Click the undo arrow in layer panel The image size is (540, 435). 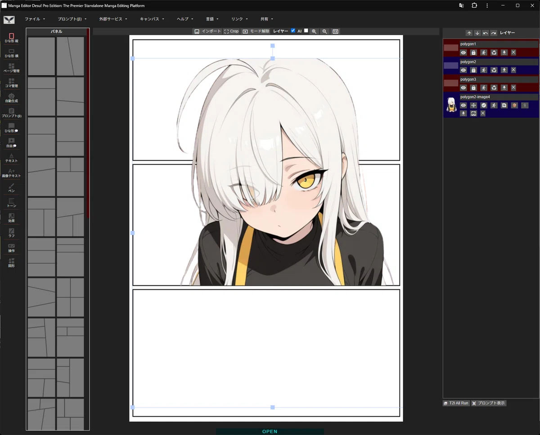coord(486,33)
